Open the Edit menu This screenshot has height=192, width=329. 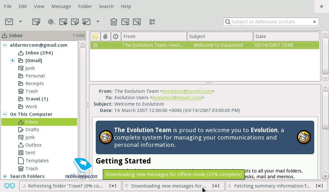(x=23, y=6)
